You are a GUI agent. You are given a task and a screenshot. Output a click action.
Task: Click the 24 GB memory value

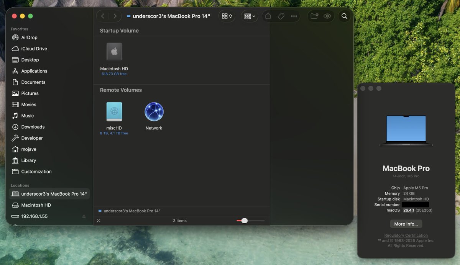click(x=409, y=194)
